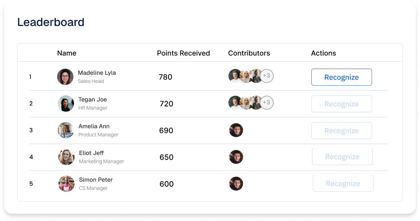The image size is (420, 221).
Task: Select the Simon Peter name link
Action: point(96,180)
